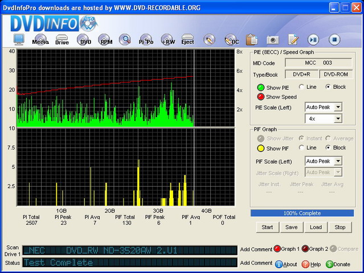This screenshot has width=364, height=273.
Task: Open the Media info toolbar icon
Action: (40, 40)
